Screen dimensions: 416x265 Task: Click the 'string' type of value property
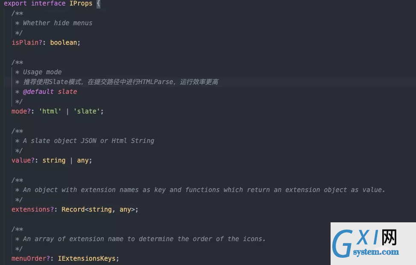54,160
